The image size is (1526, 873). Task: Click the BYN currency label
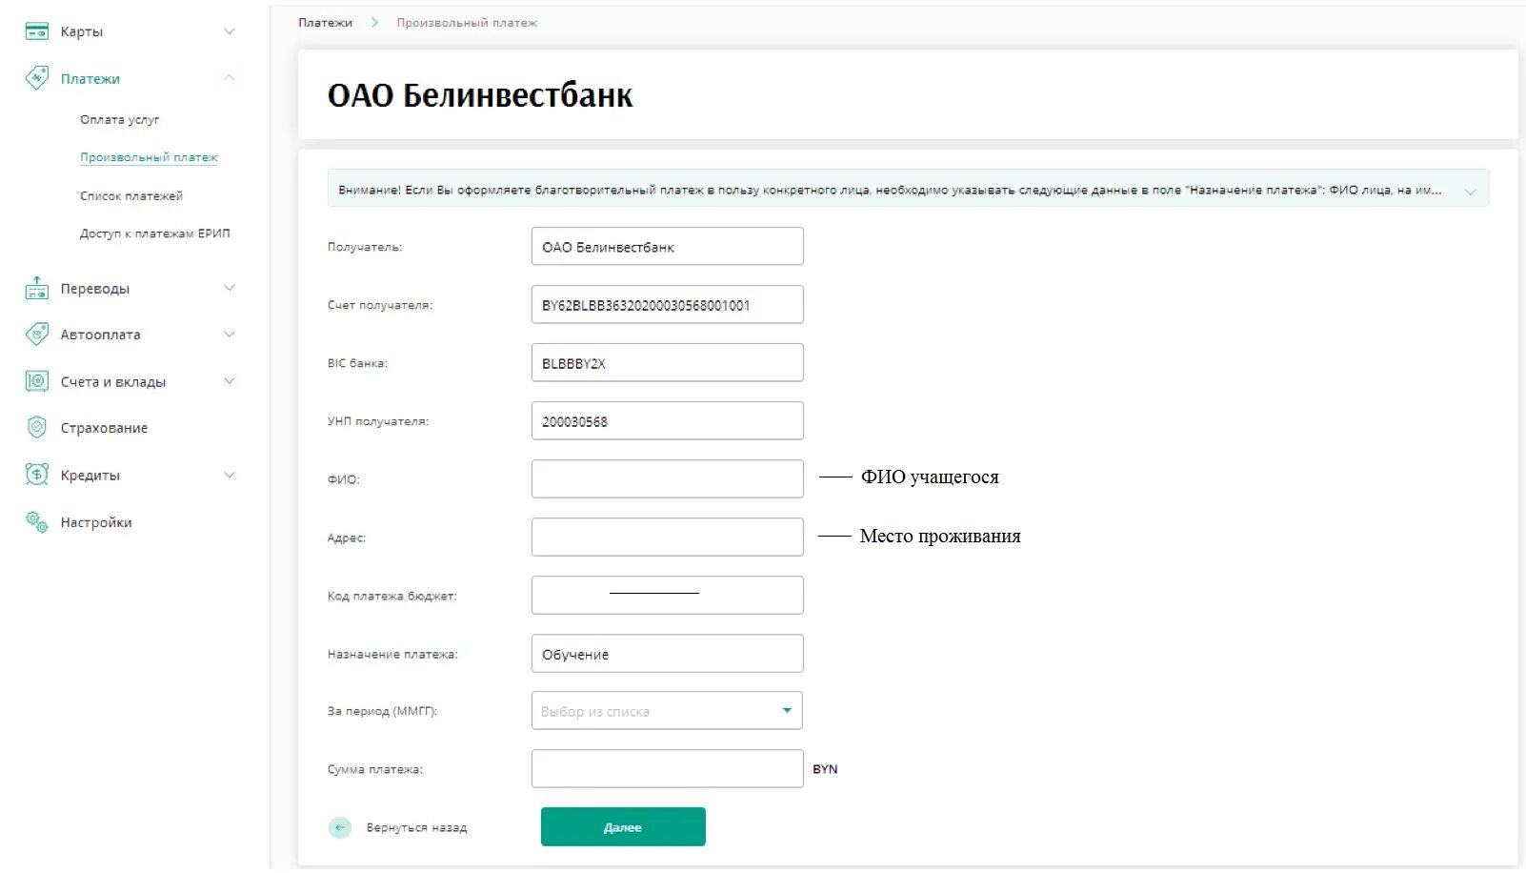tap(825, 769)
